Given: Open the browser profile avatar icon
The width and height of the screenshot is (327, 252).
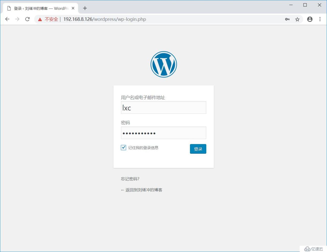Looking at the screenshot, I should click(310, 19).
